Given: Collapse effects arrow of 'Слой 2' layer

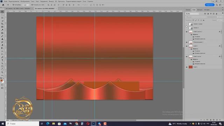Looking at the screenshot, I should pos(222,46).
